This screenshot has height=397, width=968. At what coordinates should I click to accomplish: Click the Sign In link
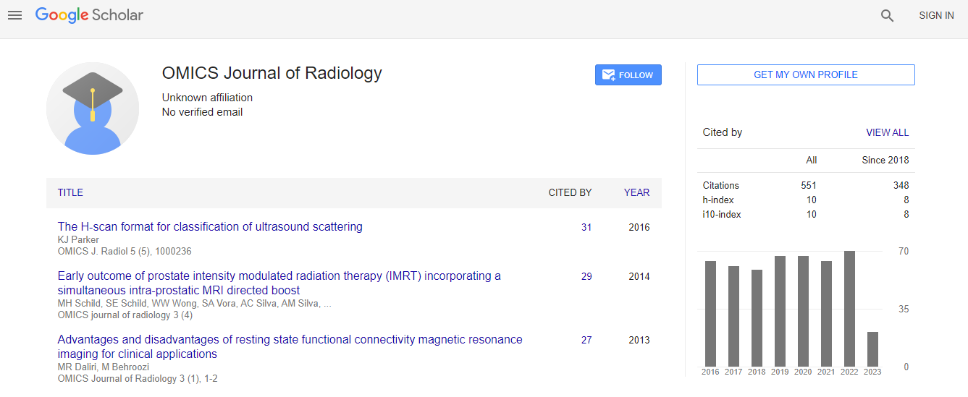(x=936, y=15)
